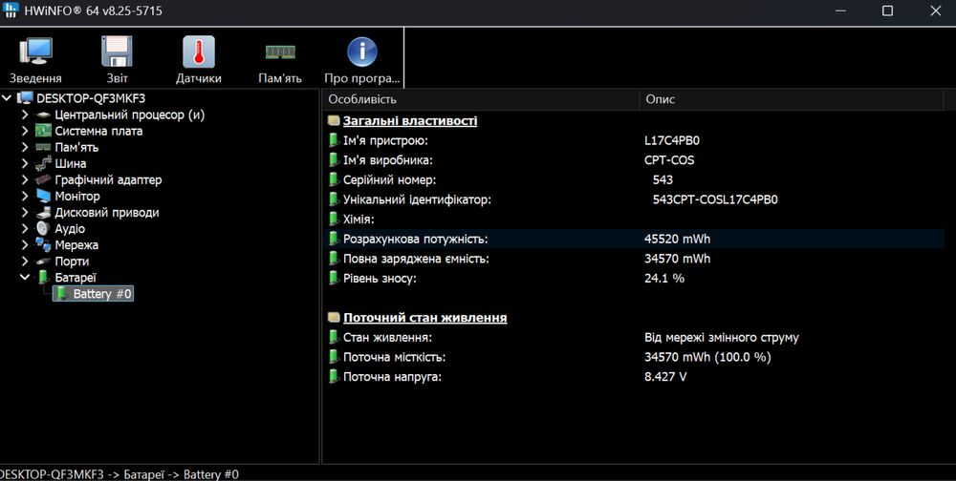Click the GPU icon beside Графічний адаптер
This screenshot has height=481, width=956.
point(43,179)
